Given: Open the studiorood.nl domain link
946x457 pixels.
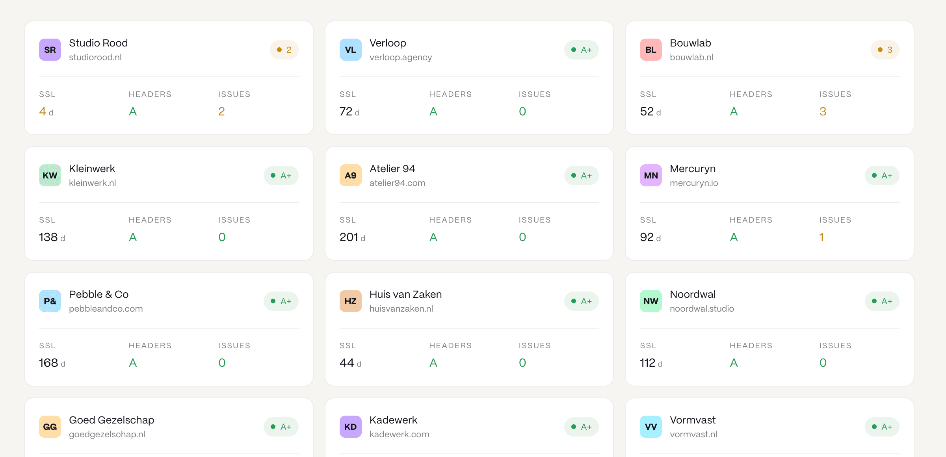Looking at the screenshot, I should (96, 57).
